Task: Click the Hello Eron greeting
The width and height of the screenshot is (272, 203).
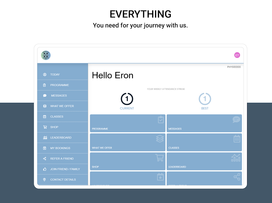Action: [x=113, y=75]
